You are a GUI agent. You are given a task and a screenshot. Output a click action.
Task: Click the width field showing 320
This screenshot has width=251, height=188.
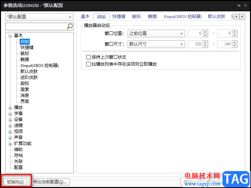(x=195, y=44)
